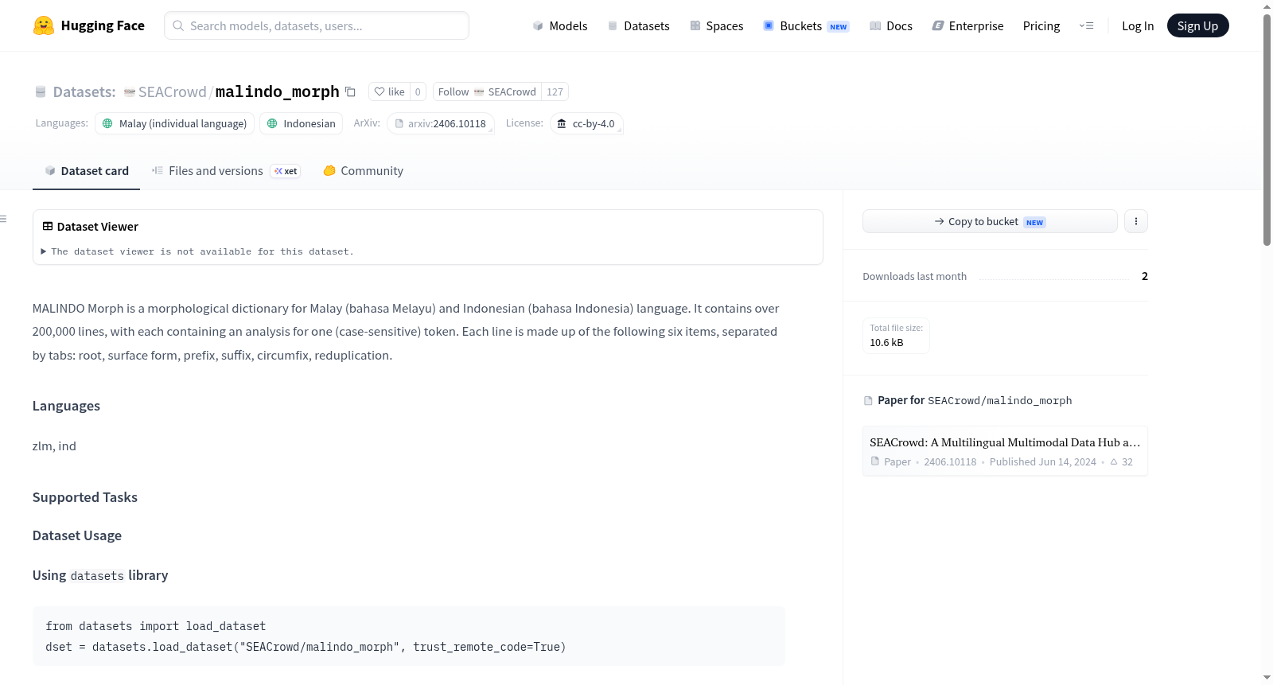This screenshot has width=1273, height=685.
Task: Click the Buckets icon in navigation
Action: click(769, 25)
